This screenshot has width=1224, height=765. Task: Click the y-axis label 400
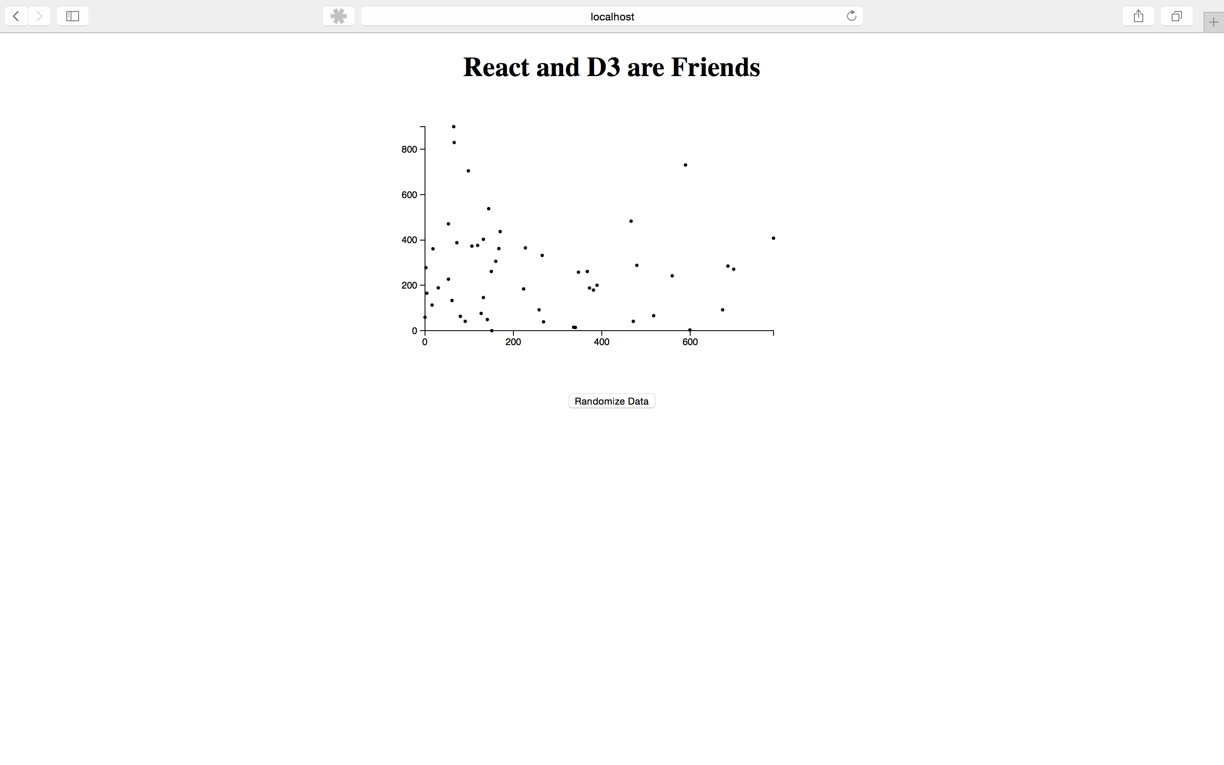click(409, 240)
